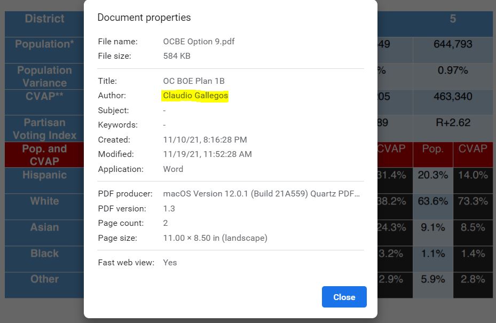Select the 'File name:' label

117,42
